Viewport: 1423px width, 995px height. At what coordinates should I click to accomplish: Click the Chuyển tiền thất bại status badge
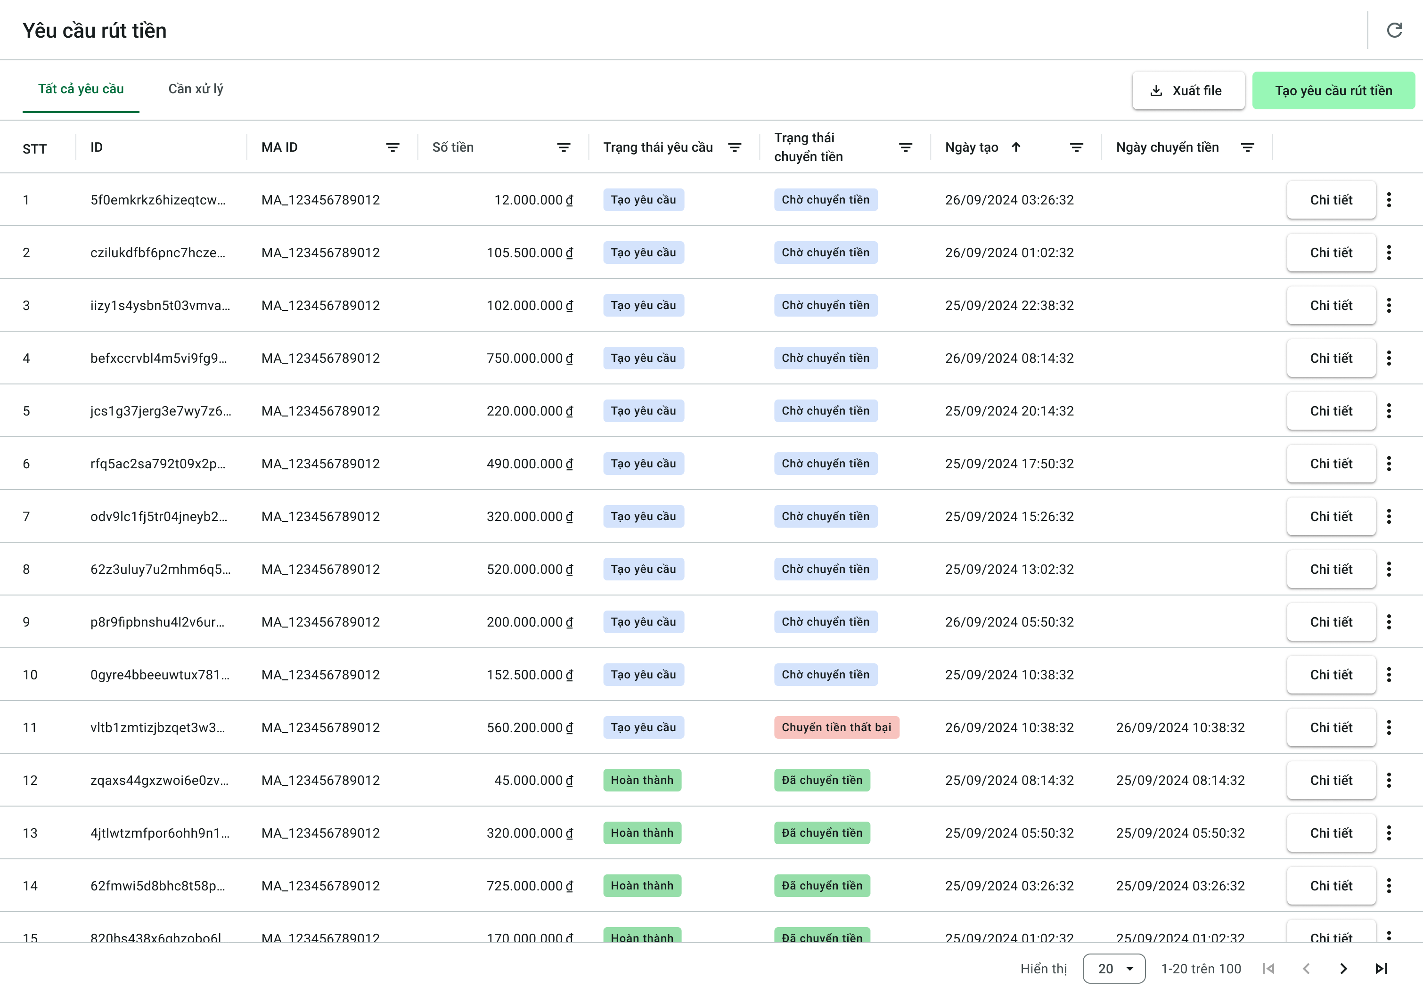tap(836, 727)
